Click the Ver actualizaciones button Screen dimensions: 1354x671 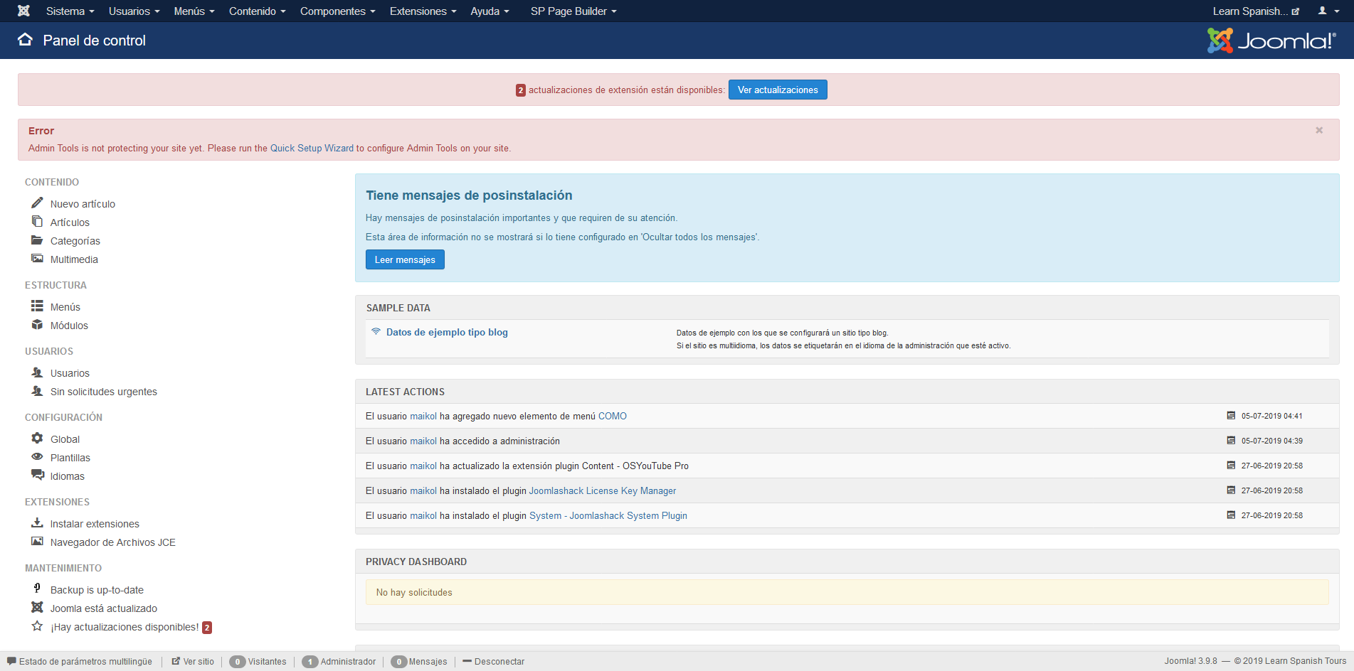(x=777, y=90)
